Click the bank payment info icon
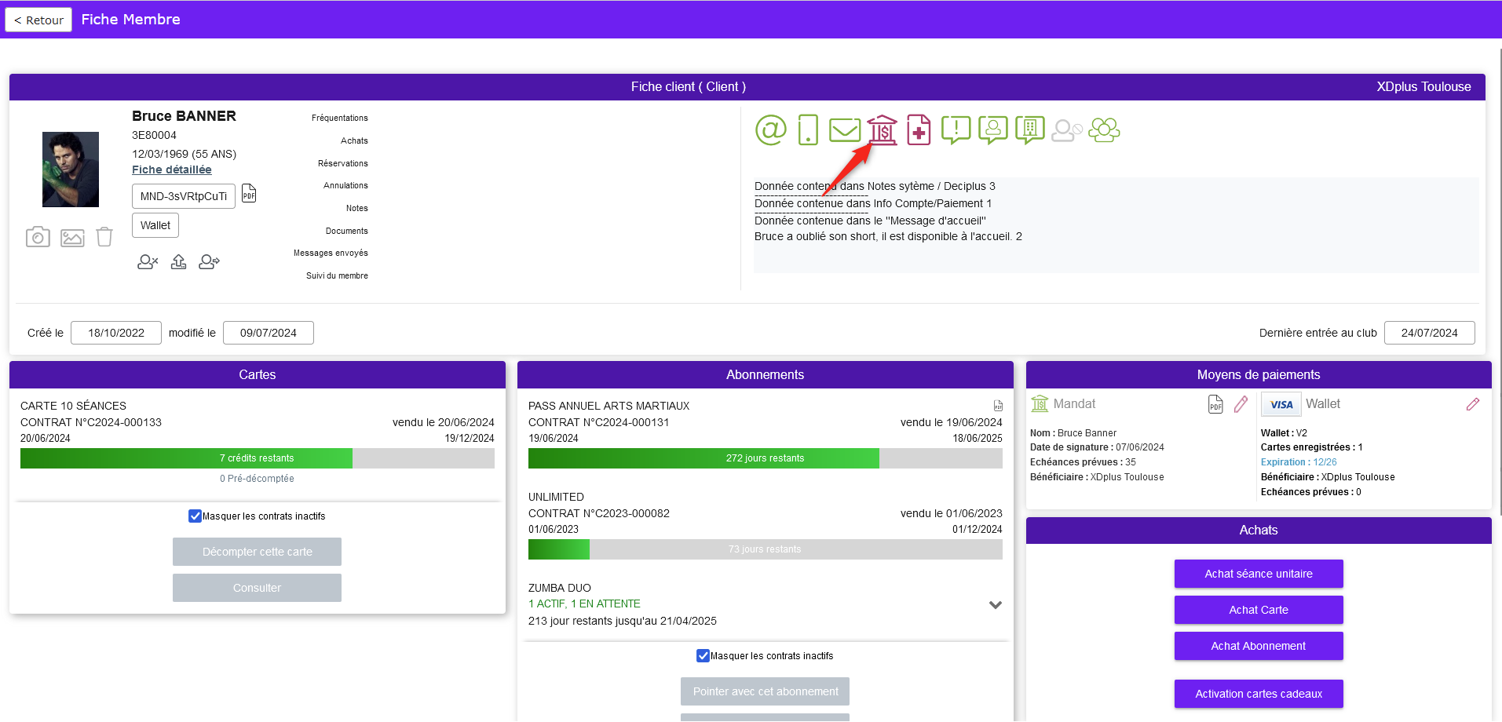This screenshot has height=722, width=1502. tap(883, 129)
